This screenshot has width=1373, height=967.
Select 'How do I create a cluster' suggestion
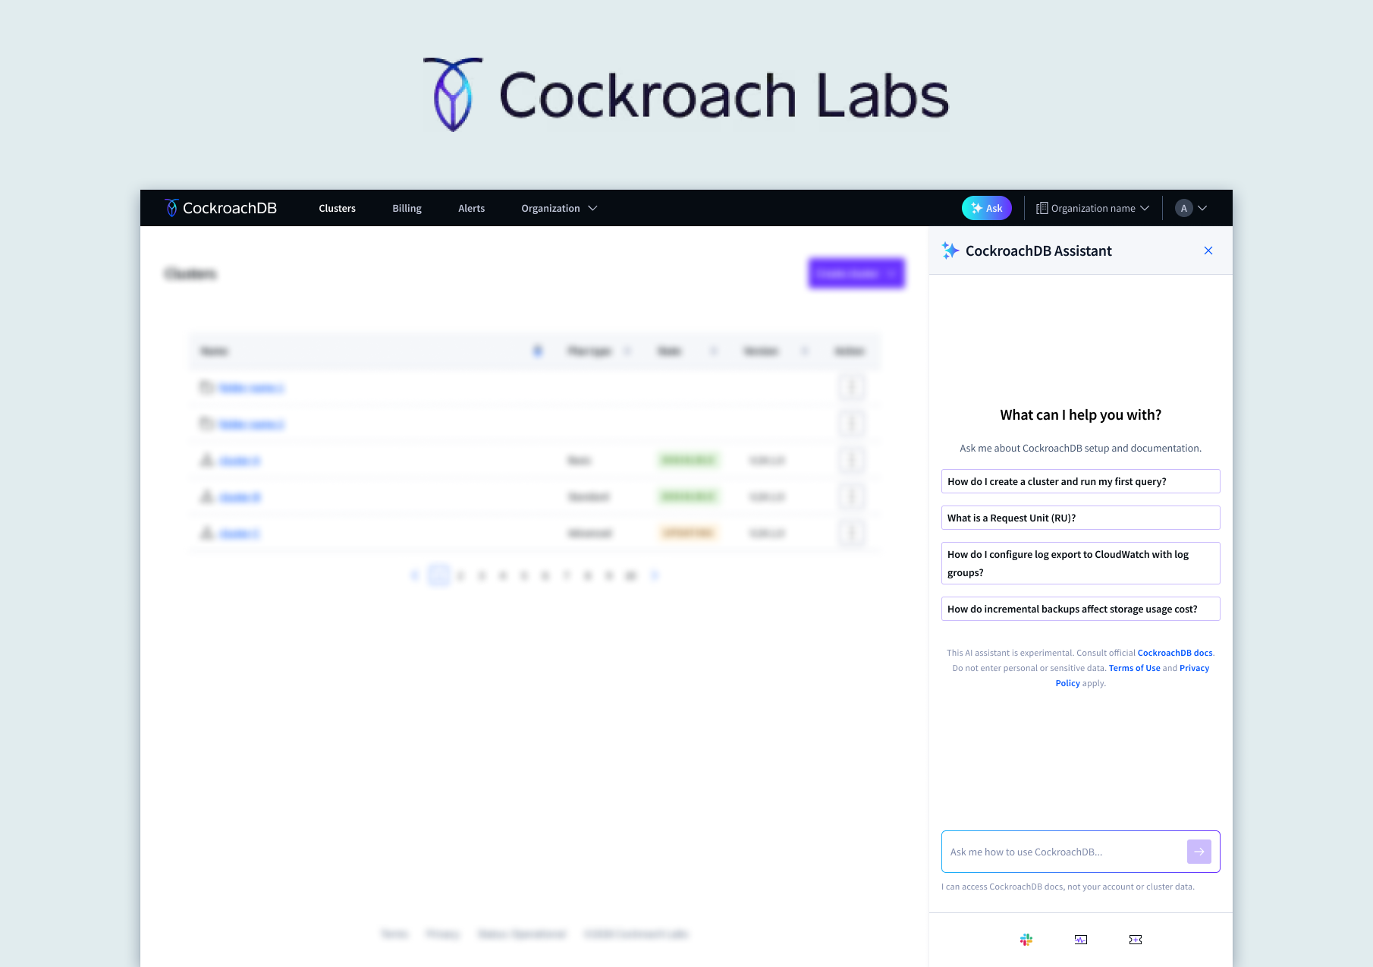pyautogui.click(x=1080, y=481)
